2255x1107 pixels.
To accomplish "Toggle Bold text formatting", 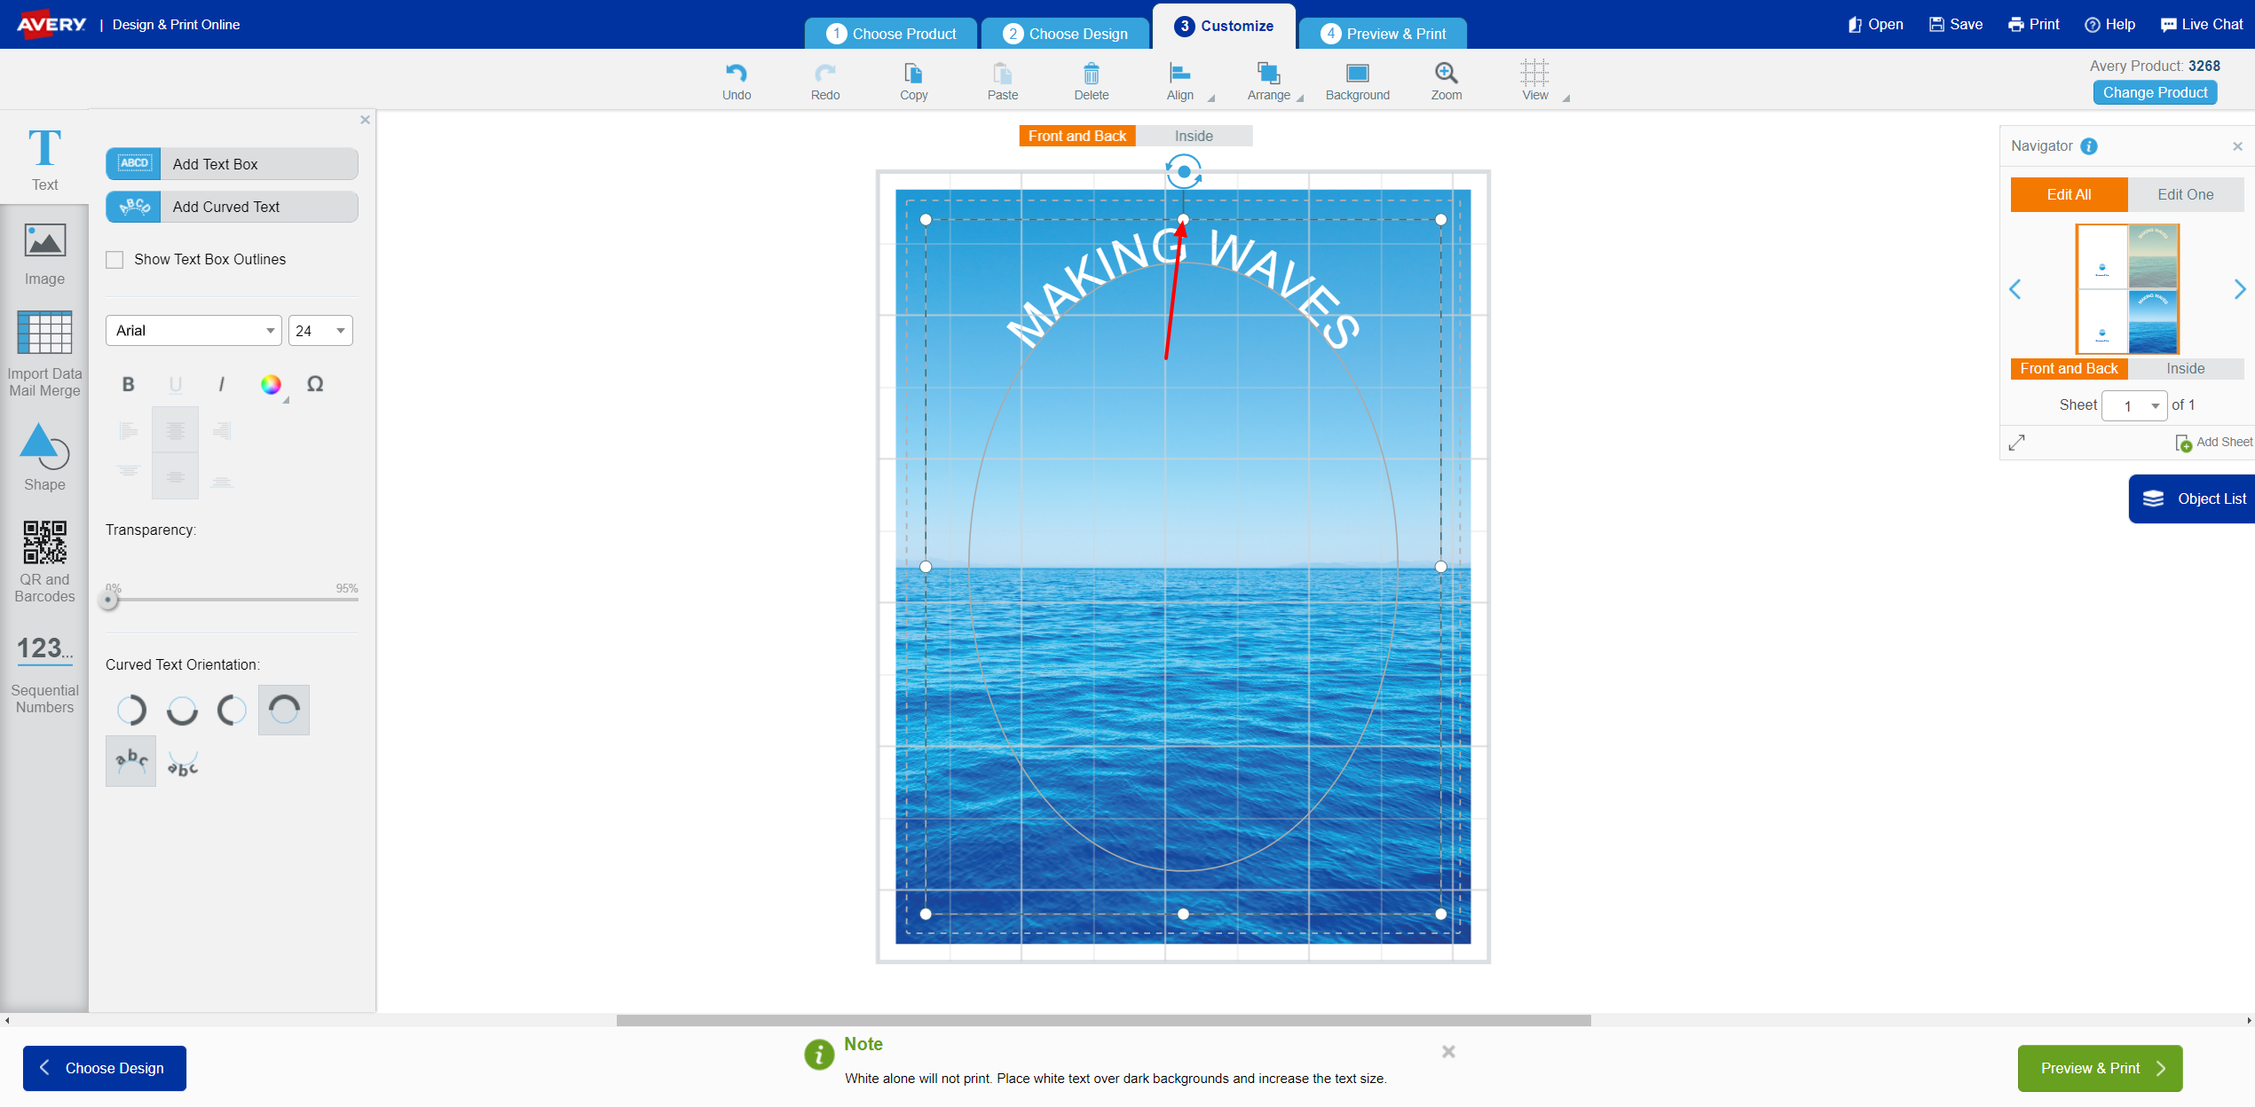I will (x=128, y=384).
